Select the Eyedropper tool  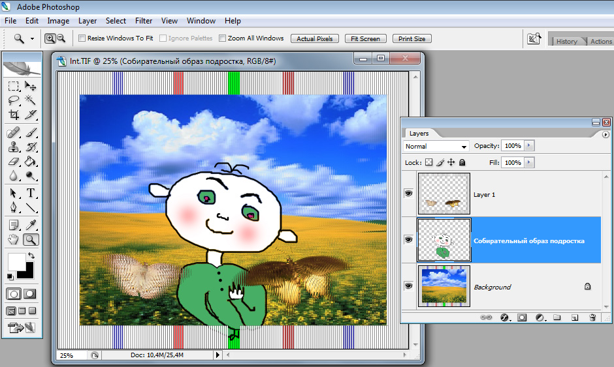30,225
